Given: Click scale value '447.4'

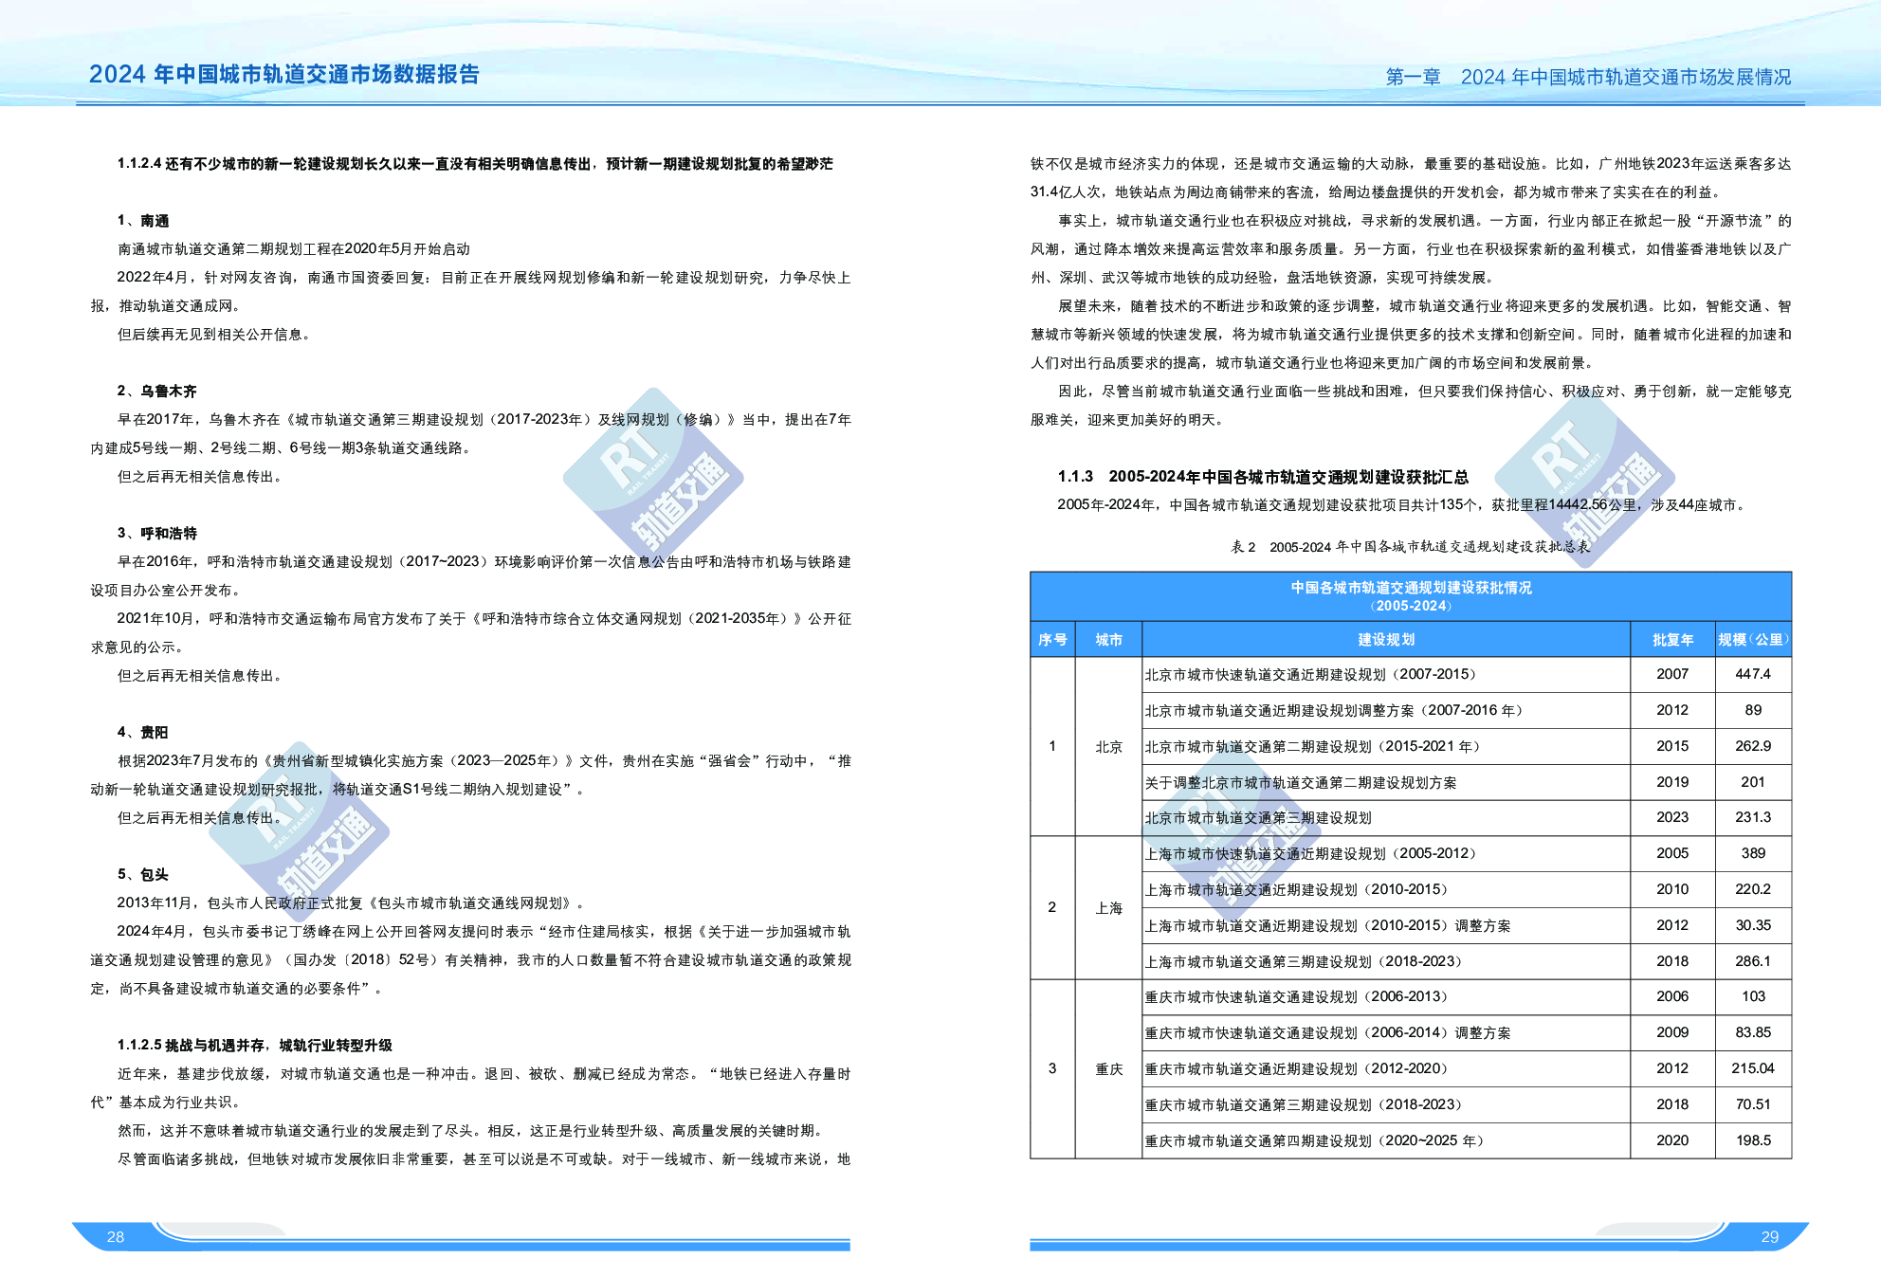Looking at the screenshot, I should (x=1753, y=674).
